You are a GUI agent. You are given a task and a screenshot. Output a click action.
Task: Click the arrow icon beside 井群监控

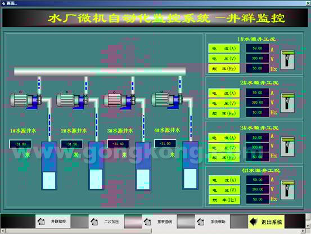41,221
